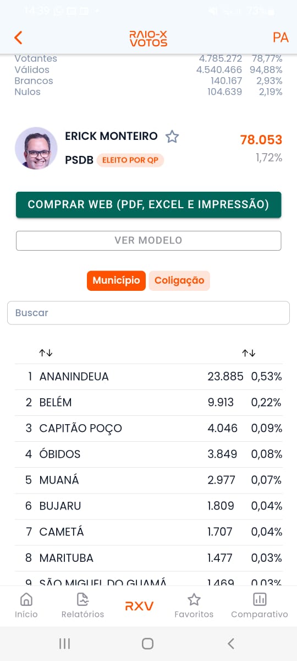This screenshot has width=297, height=661.
Task: Tap the Android home button
Action: (147, 643)
